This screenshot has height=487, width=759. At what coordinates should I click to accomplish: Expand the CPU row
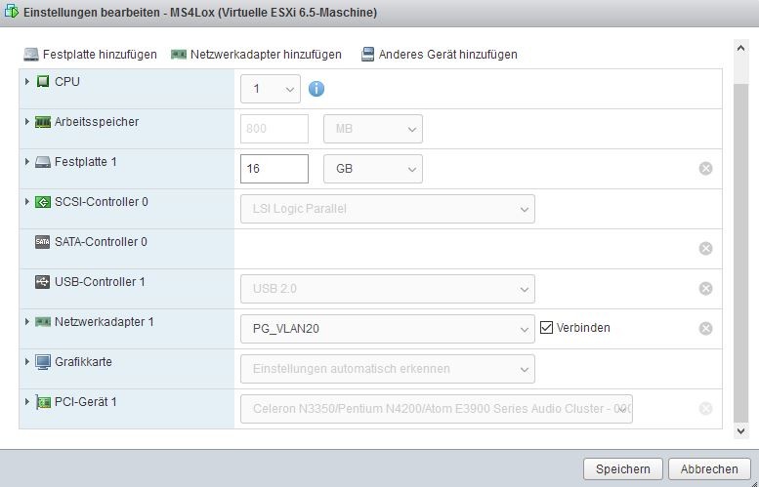pos(27,81)
